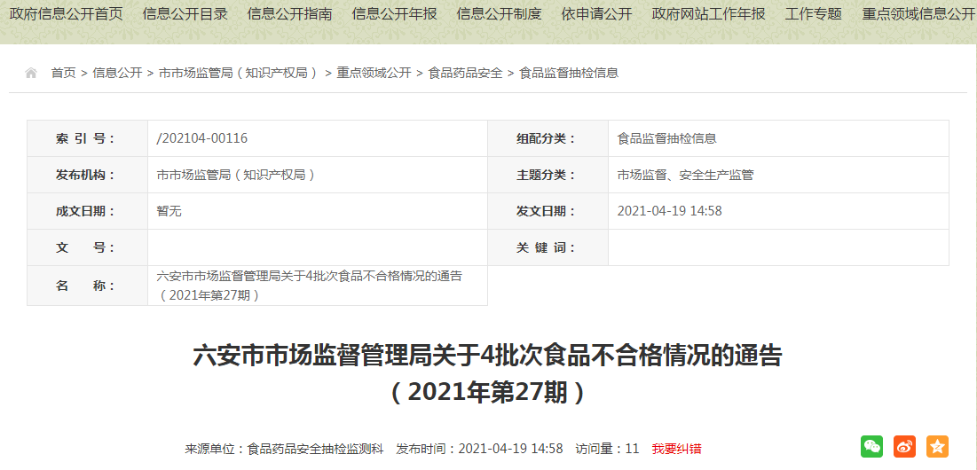Click 发文日期 value 2021-04-19 14:58 in table
This screenshot has width=977, height=470.
click(x=669, y=211)
